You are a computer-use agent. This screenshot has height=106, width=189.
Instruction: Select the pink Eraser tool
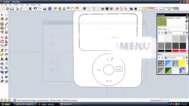(x=6, y=19)
